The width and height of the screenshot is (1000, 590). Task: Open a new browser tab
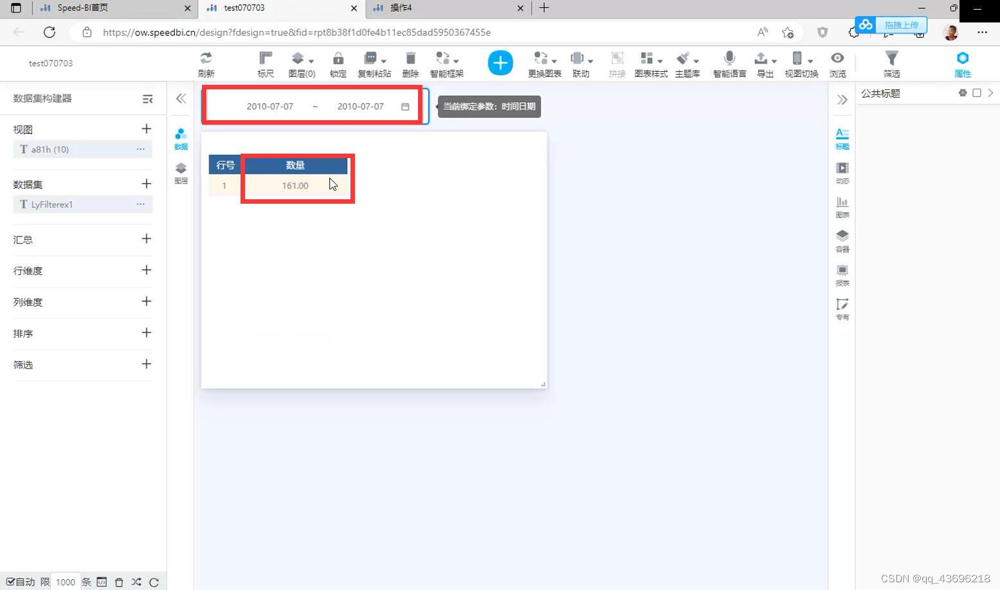click(544, 8)
